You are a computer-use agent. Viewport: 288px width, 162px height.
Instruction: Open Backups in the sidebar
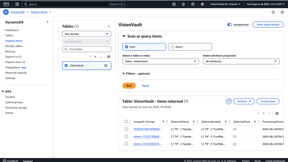click(x=10, y=51)
